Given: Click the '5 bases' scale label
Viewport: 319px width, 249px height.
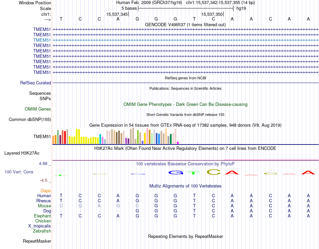Looking at the screenshot, I should tap(129, 8).
